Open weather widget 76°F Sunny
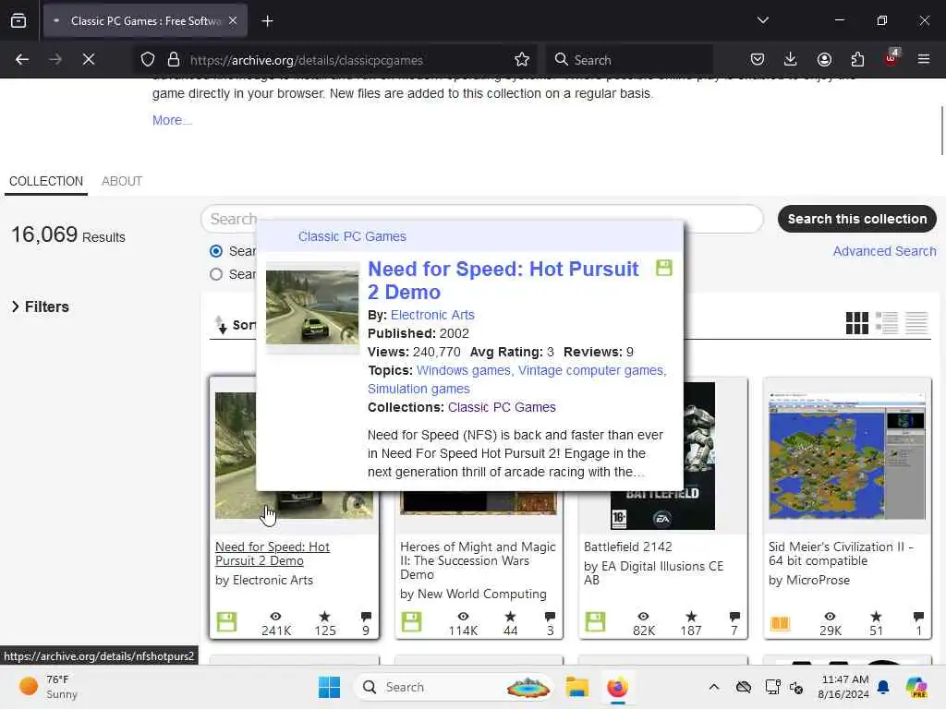The width and height of the screenshot is (946, 709). [x=49, y=687]
